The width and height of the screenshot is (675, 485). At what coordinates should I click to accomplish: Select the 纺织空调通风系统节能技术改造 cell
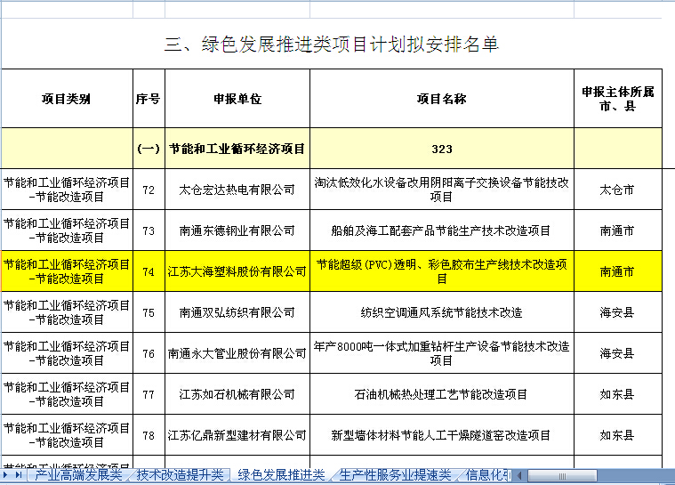coord(441,312)
